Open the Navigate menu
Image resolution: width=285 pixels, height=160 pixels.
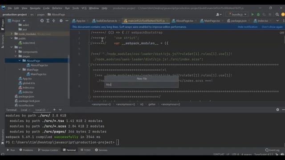click(35, 8)
